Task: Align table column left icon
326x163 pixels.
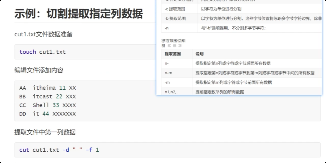Action: 169,46
